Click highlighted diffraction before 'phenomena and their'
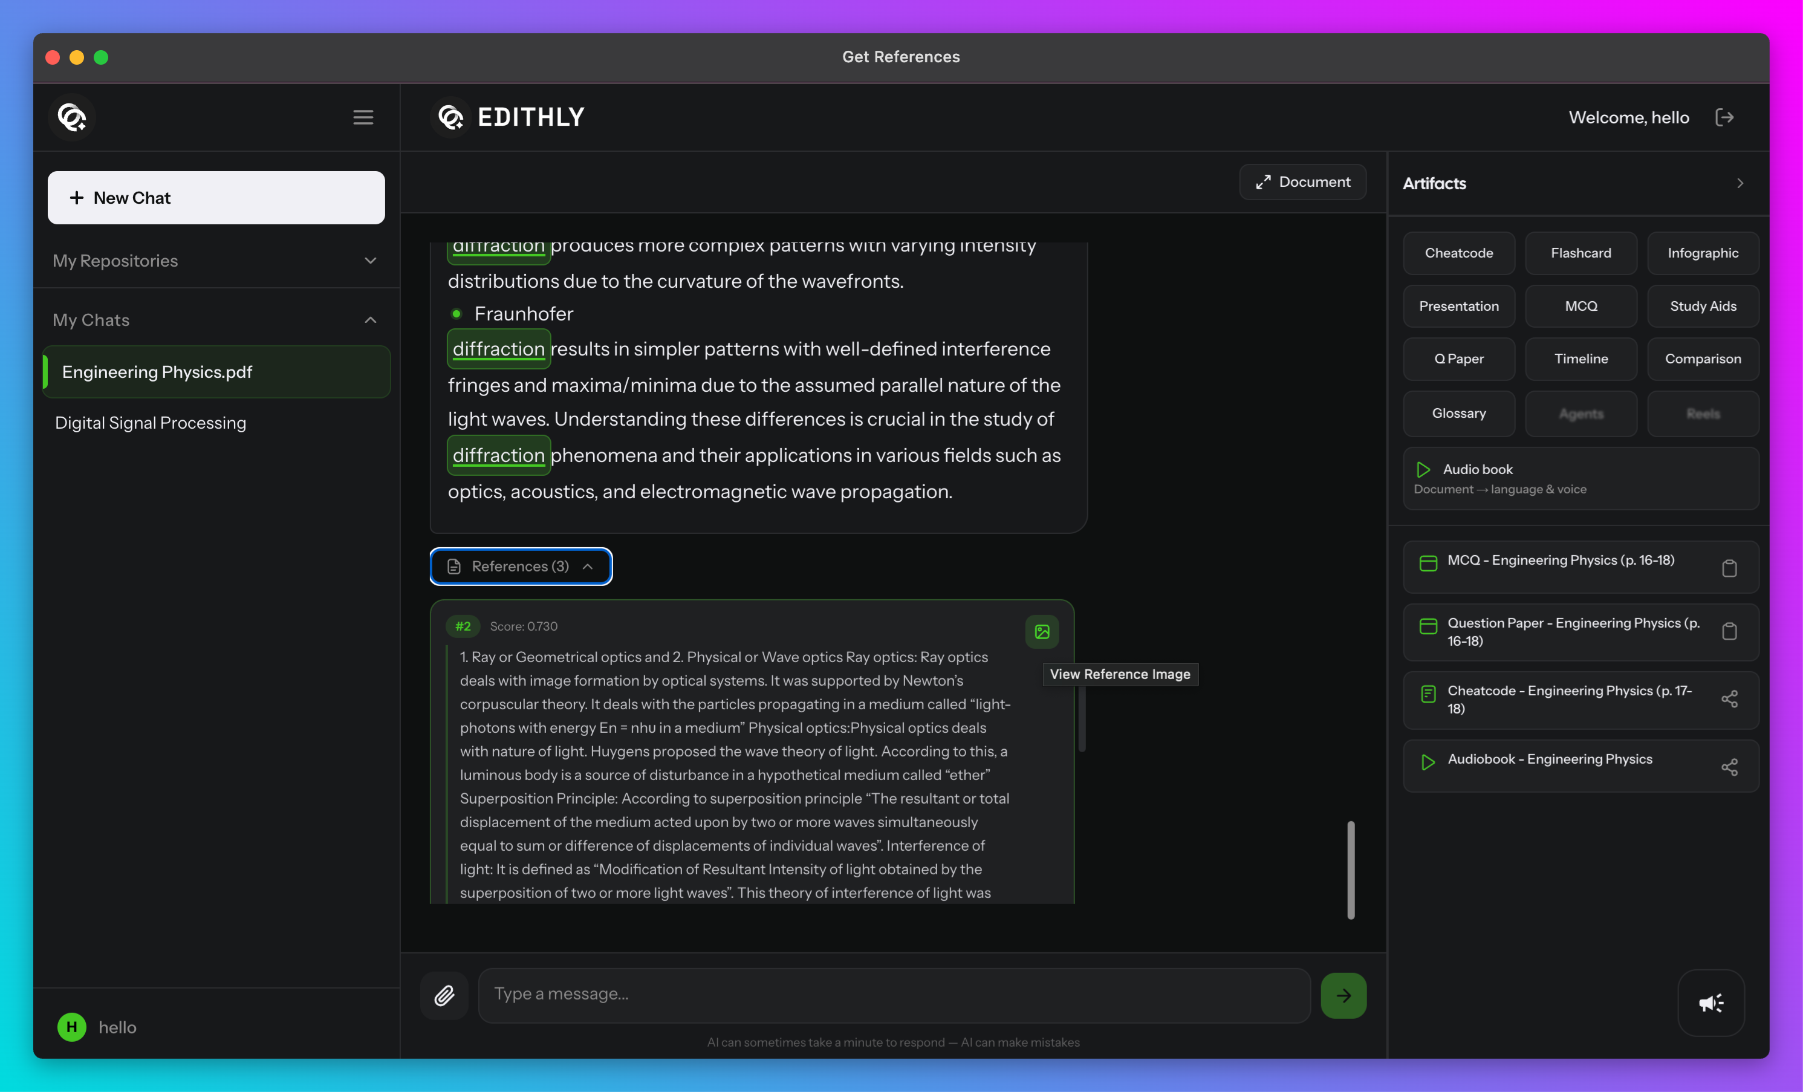Viewport: 1803px width, 1092px height. pyautogui.click(x=498, y=455)
